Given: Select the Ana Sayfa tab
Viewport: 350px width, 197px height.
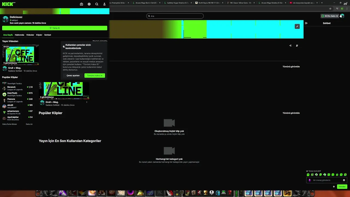Looking at the screenshot, I should pyautogui.click(x=8, y=35).
